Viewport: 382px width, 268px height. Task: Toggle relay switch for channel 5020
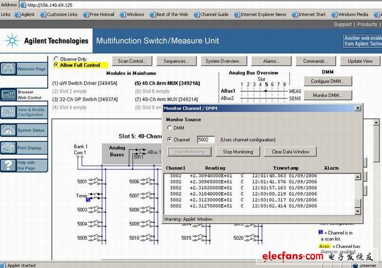(x=252, y=237)
